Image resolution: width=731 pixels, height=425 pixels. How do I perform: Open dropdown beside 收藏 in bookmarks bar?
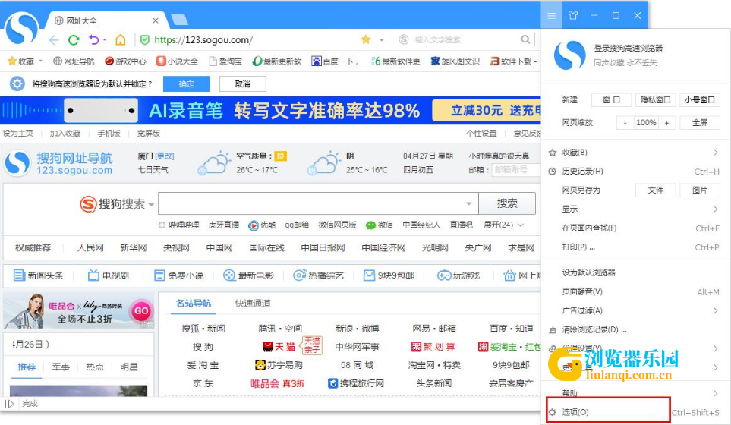pyautogui.click(x=40, y=61)
